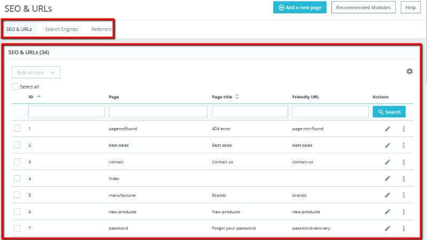Click the 'password-recovery' URL cell
Screen dimensions: 427x240
(x=311, y=228)
